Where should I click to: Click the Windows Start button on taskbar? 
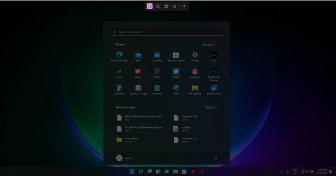point(132,172)
